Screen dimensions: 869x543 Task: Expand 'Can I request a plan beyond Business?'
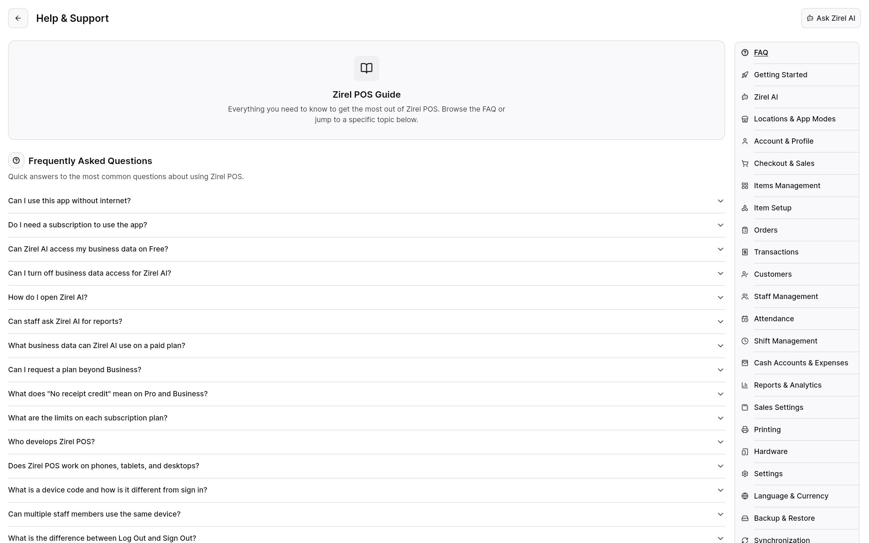point(366,370)
